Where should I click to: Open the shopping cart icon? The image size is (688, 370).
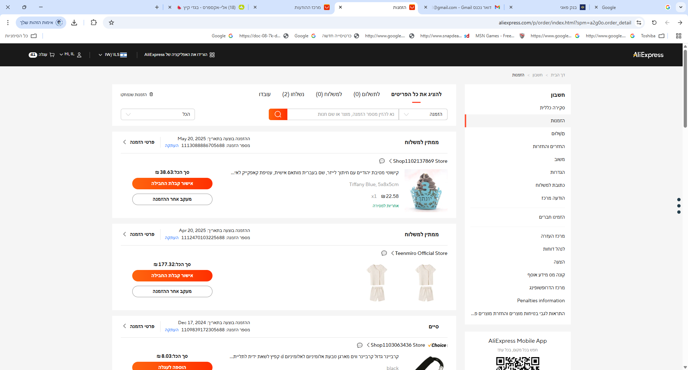52,55
